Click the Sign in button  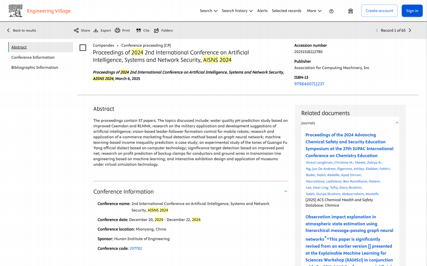(412, 11)
